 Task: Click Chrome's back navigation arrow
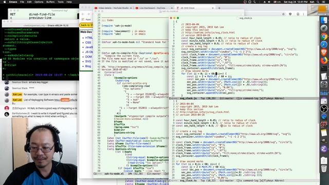coord(83,14)
